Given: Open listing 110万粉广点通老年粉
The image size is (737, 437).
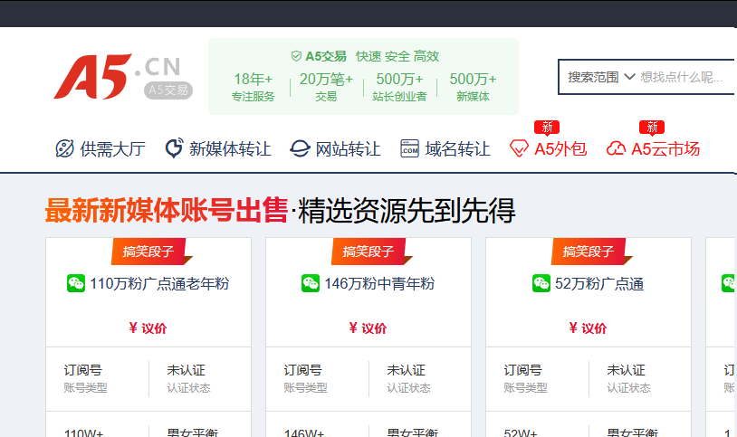Looking at the screenshot, I should coord(159,284).
